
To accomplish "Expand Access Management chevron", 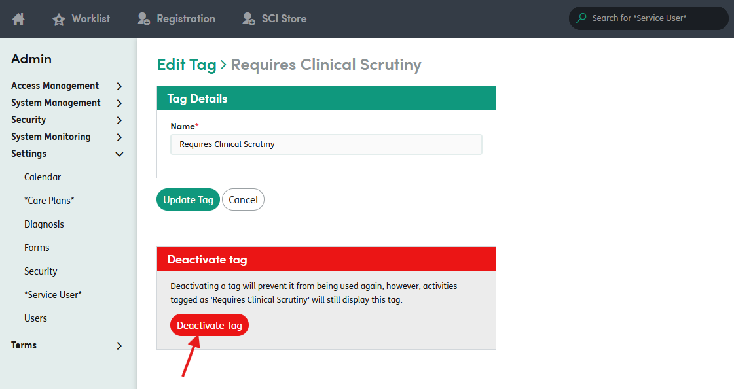I will click(119, 86).
